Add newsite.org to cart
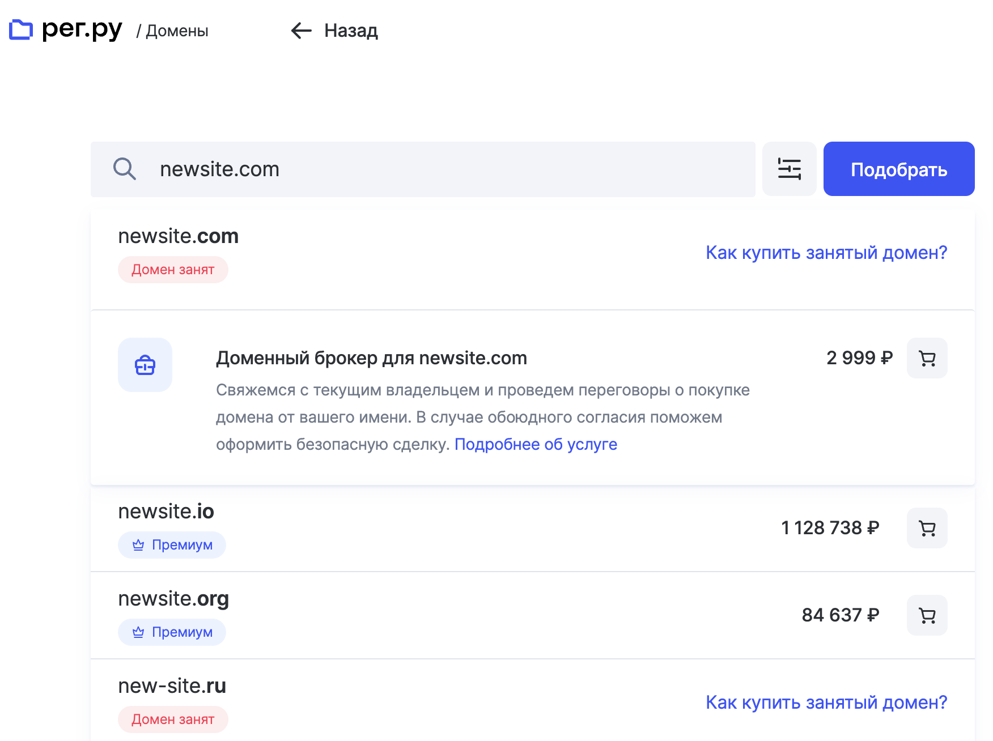Image resolution: width=993 pixels, height=741 pixels. [x=927, y=615]
